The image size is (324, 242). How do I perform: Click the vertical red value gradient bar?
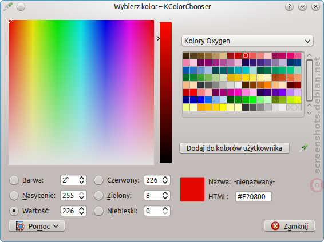coord(165,92)
